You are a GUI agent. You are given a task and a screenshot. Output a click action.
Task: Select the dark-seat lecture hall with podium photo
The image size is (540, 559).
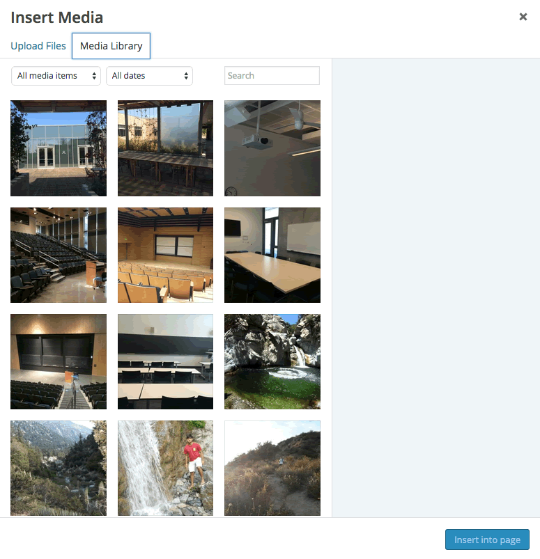(x=59, y=255)
